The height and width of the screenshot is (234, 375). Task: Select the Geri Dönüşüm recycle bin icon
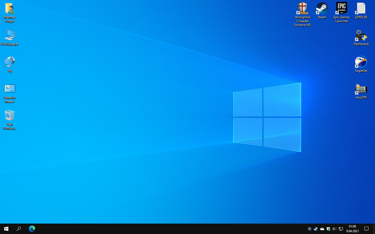pos(10,120)
